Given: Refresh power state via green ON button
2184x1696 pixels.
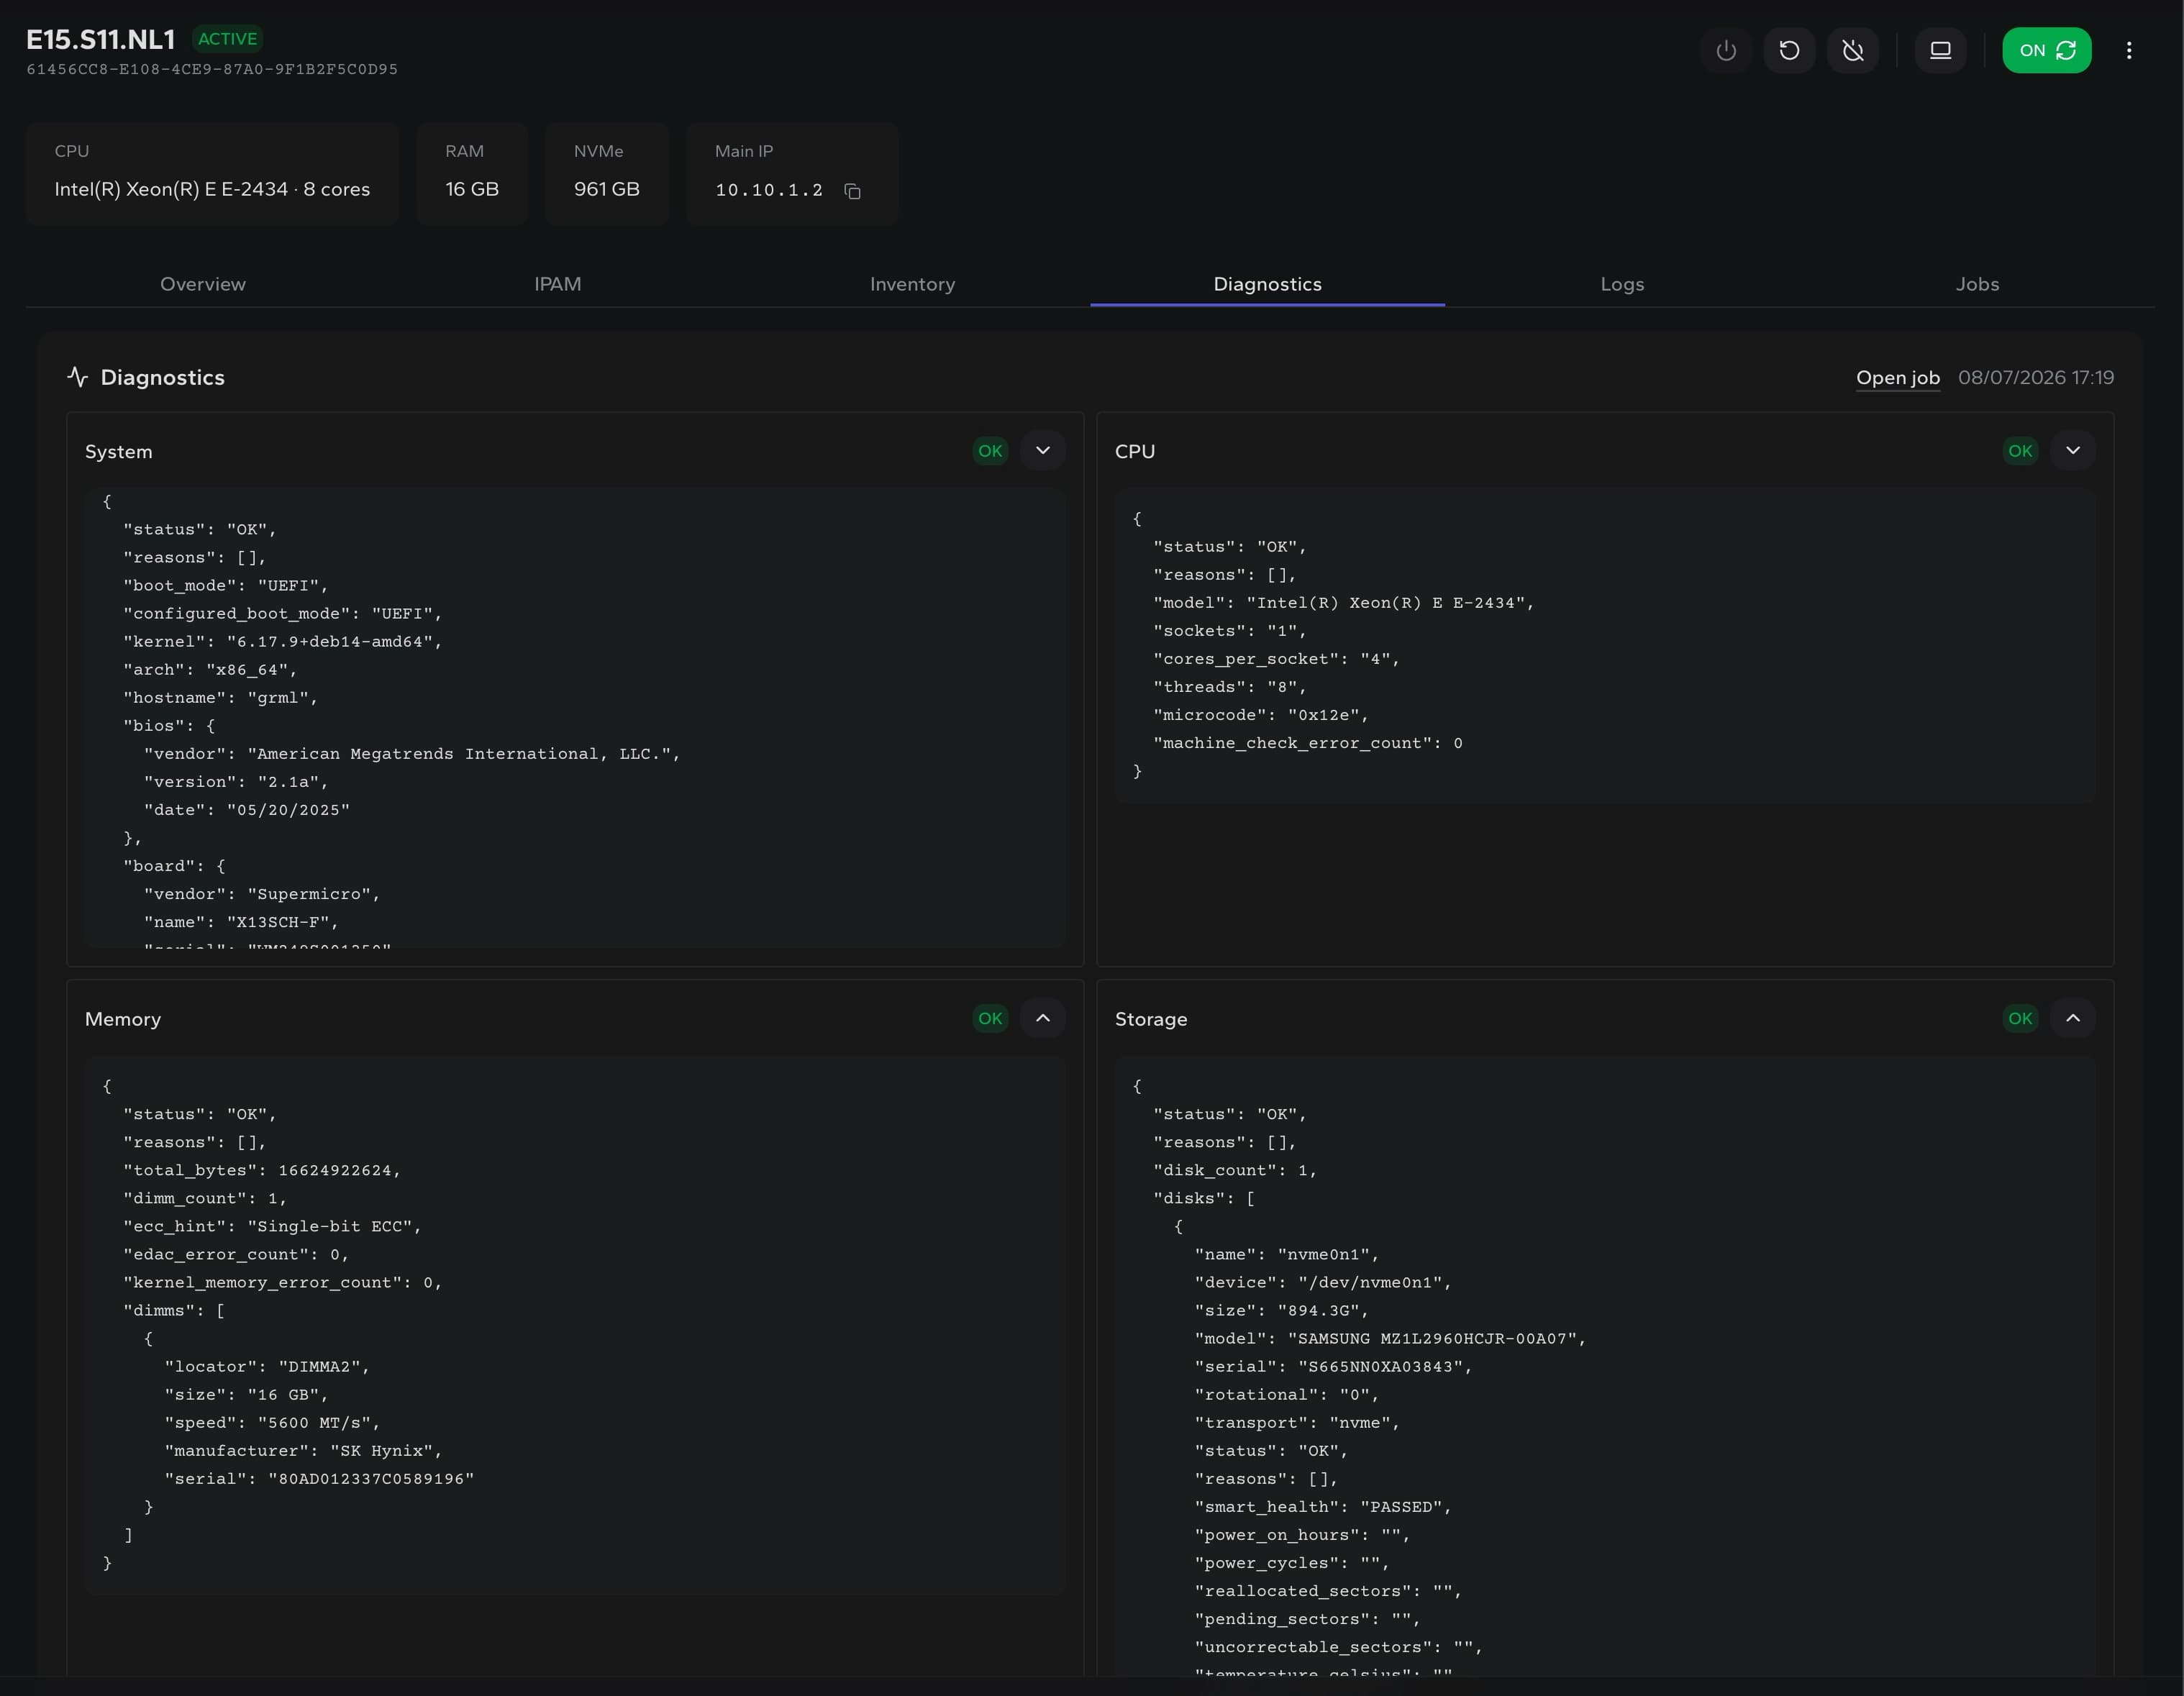Looking at the screenshot, I should [x=2046, y=50].
